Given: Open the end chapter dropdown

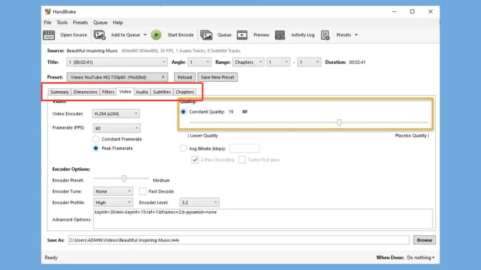Looking at the screenshot, I should (309, 62).
